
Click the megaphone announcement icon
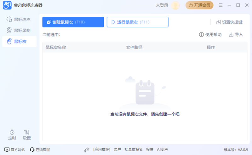(87, 150)
